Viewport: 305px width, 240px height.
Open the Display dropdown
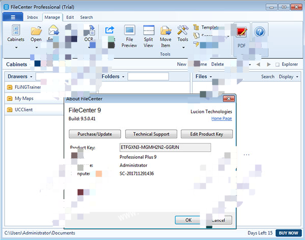(288, 77)
